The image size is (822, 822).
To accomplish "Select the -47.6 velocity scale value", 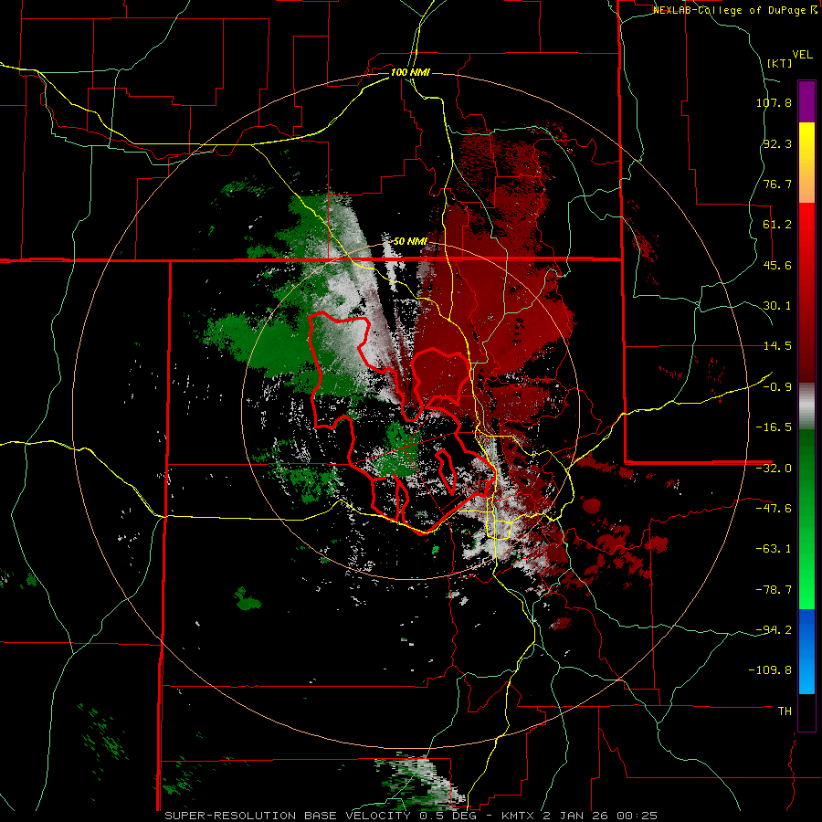I will [774, 508].
